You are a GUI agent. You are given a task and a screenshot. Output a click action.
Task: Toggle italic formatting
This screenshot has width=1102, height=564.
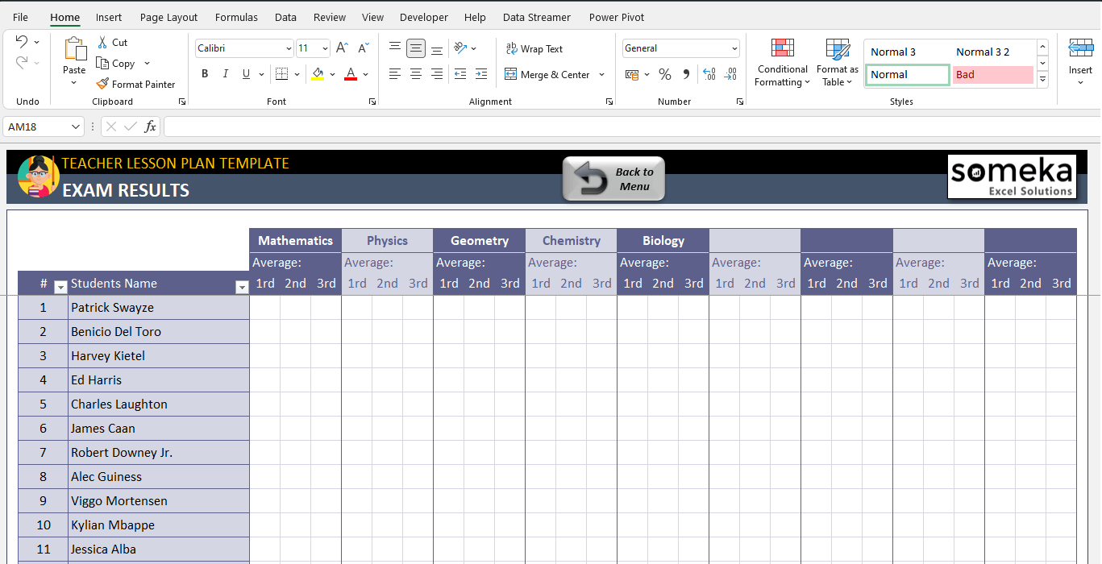(x=226, y=73)
